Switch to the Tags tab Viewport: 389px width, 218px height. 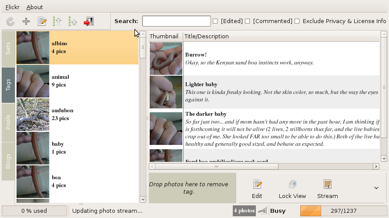(8, 85)
